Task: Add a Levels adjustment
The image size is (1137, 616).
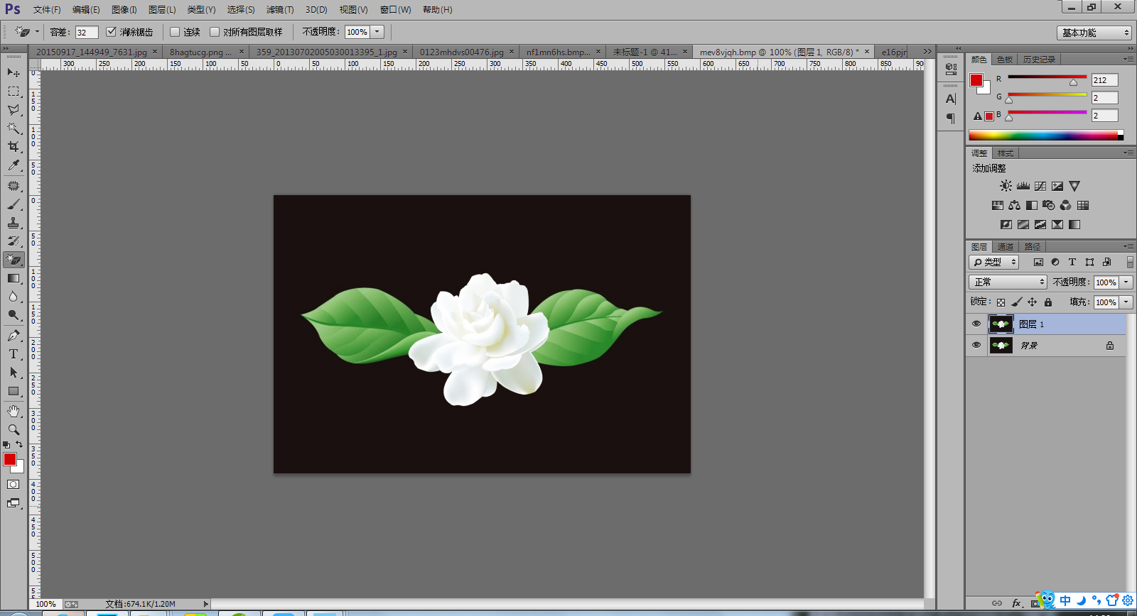Action: coord(1023,186)
